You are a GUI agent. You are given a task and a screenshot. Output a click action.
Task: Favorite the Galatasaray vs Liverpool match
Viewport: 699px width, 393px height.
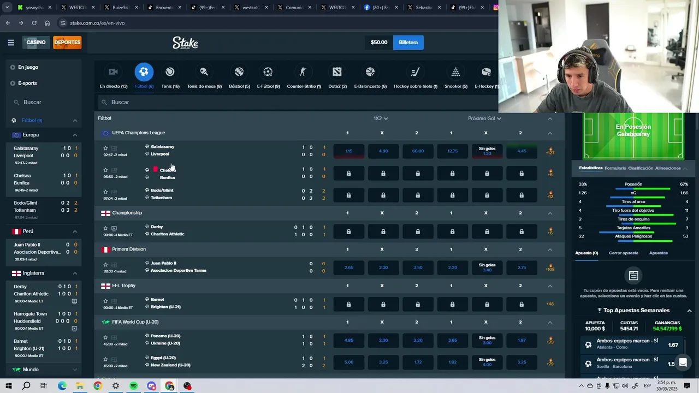click(x=105, y=148)
